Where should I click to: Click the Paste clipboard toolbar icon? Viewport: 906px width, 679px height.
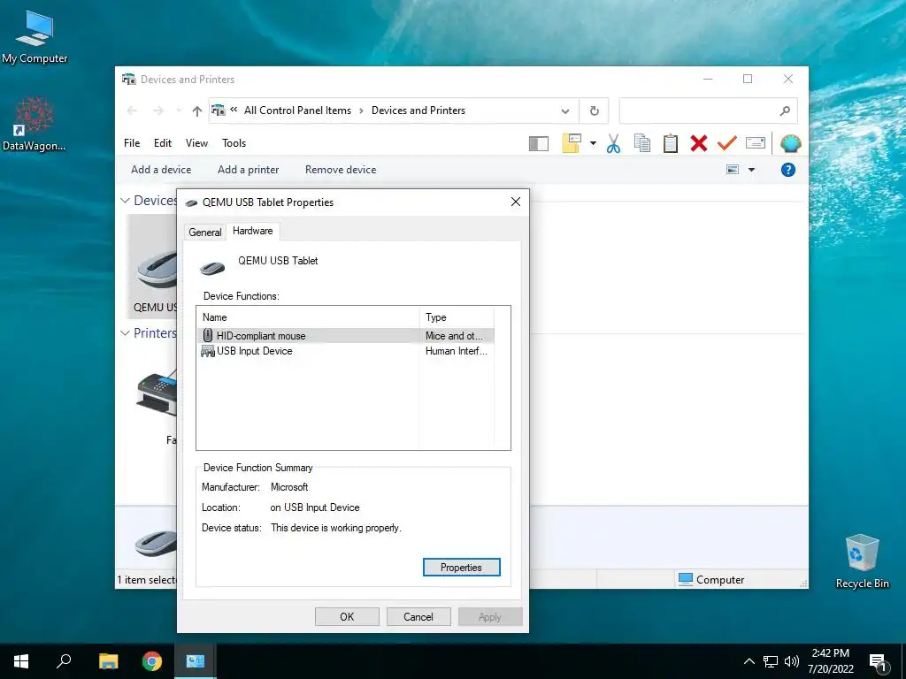pyautogui.click(x=671, y=143)
